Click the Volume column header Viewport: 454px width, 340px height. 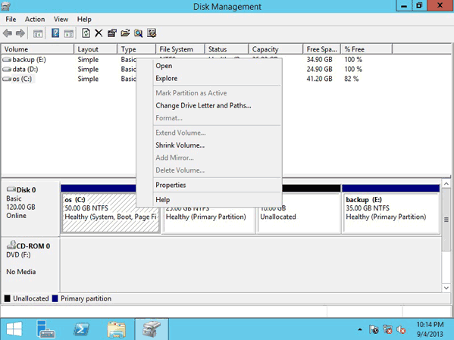(x=38, y=49)
